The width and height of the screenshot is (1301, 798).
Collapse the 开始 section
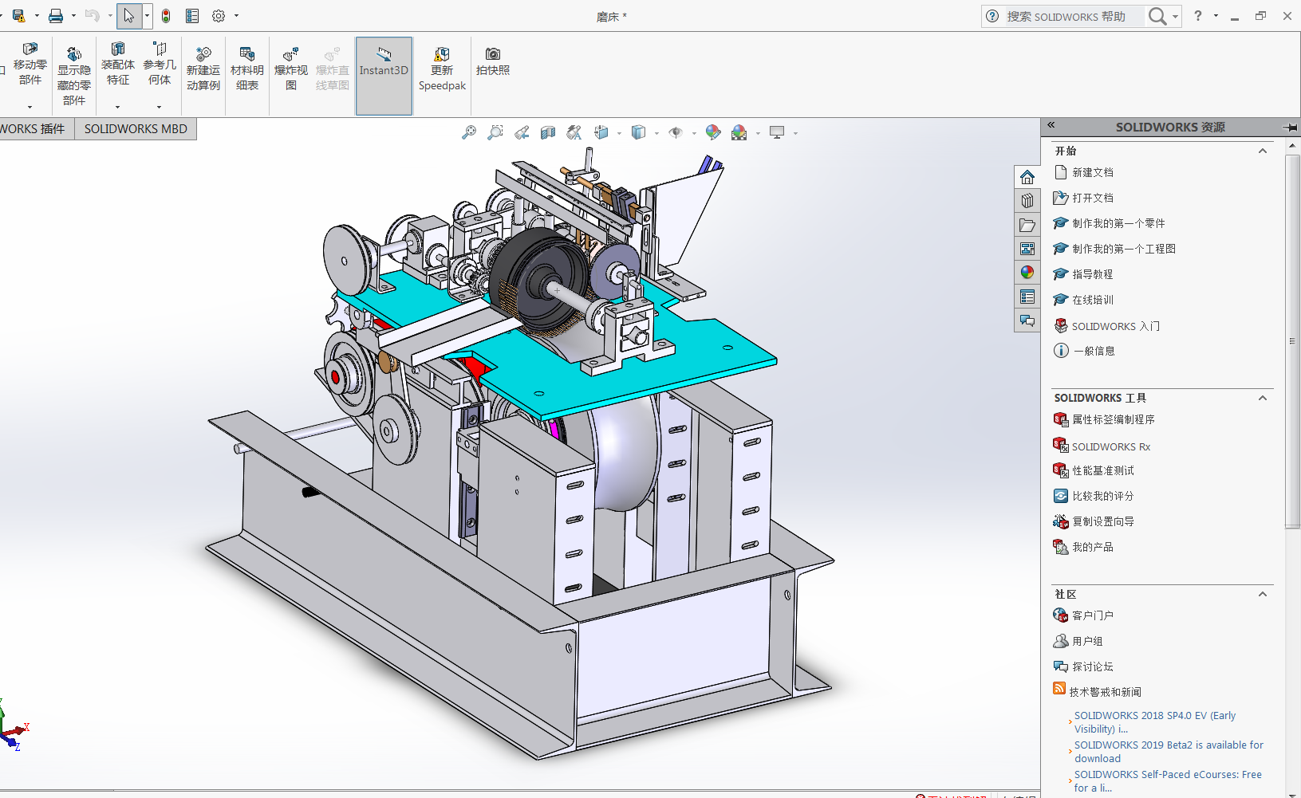pos(1263,151)
